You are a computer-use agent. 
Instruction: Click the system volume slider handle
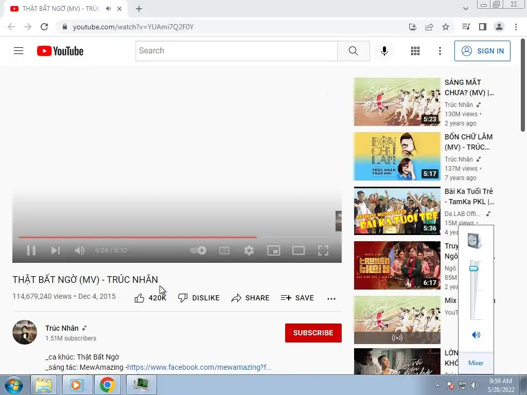(474, 268)
